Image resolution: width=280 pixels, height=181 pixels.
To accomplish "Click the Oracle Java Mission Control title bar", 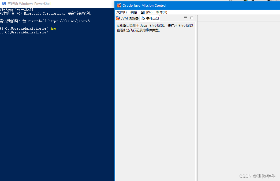I will click(x=197, y=5).
